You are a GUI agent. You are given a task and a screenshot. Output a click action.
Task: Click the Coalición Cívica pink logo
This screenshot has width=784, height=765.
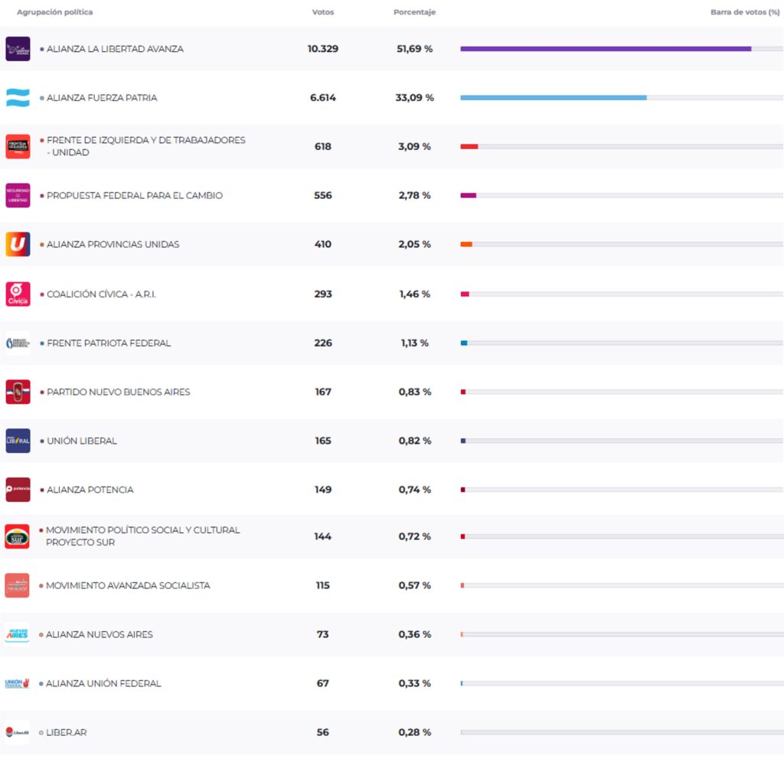point(18,294)
